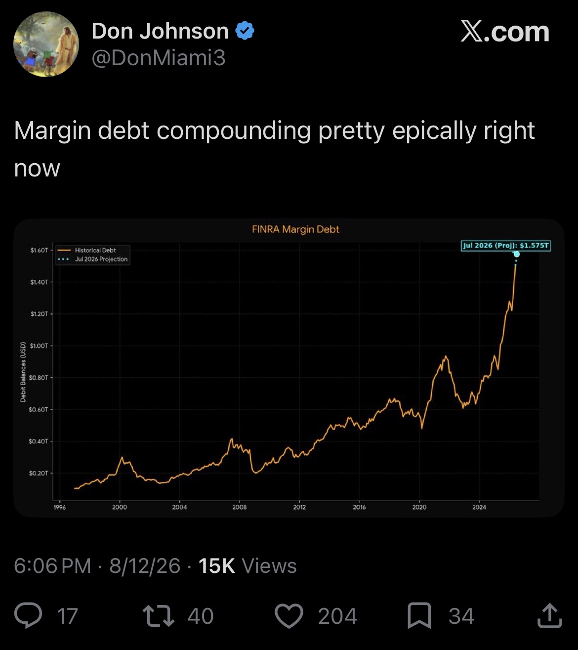This screenshot has height=650, width=578.
Task: Like the post with heart icon
Action: 289,616
